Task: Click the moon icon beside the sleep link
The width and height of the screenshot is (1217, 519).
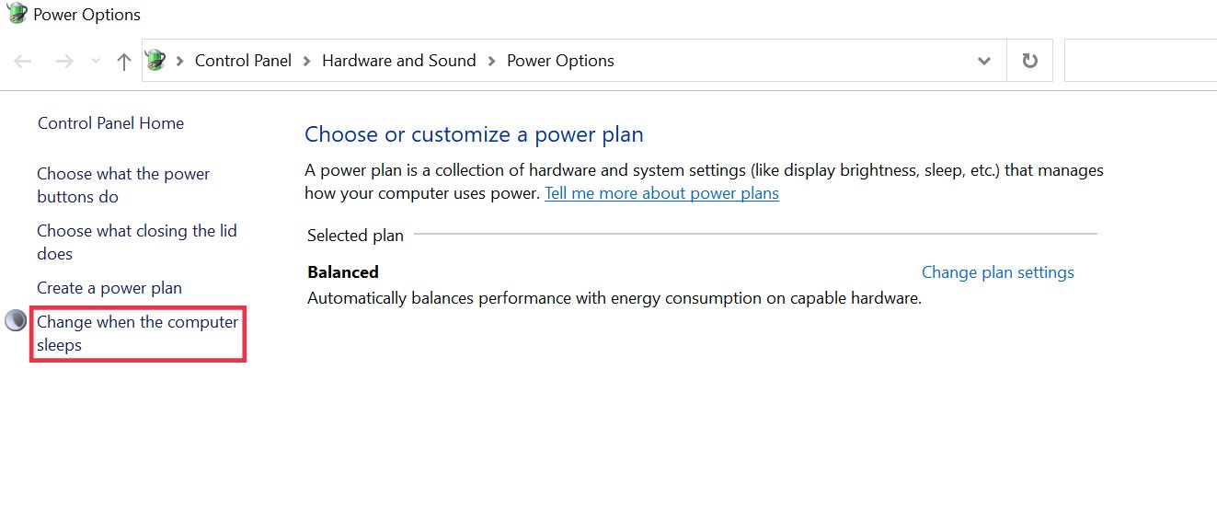Action: tap(16, 321)
